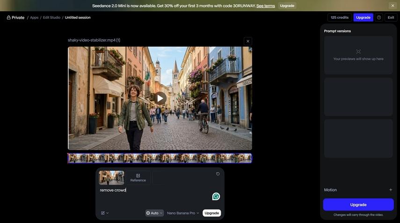Play the shaky-video-stabilizer video

click(160, 98)
